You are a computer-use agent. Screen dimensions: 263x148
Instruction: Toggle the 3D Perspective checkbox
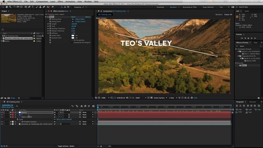pyautogui.click(x=72, y=40)
